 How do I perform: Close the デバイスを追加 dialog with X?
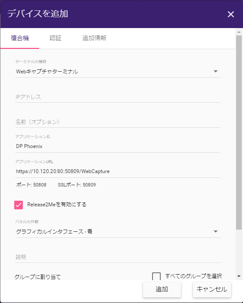tap(231, 14)
